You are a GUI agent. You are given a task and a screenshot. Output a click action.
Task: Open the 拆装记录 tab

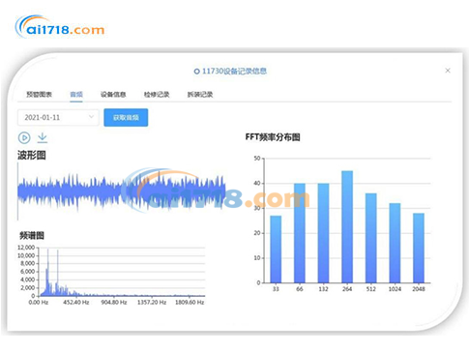[200, 95]
